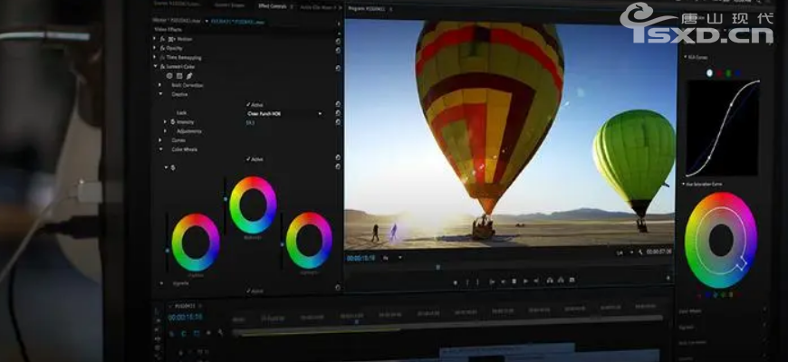Mark Out point in Program monitor
This screenshot has width=788, height=362.
click(477, 282)
